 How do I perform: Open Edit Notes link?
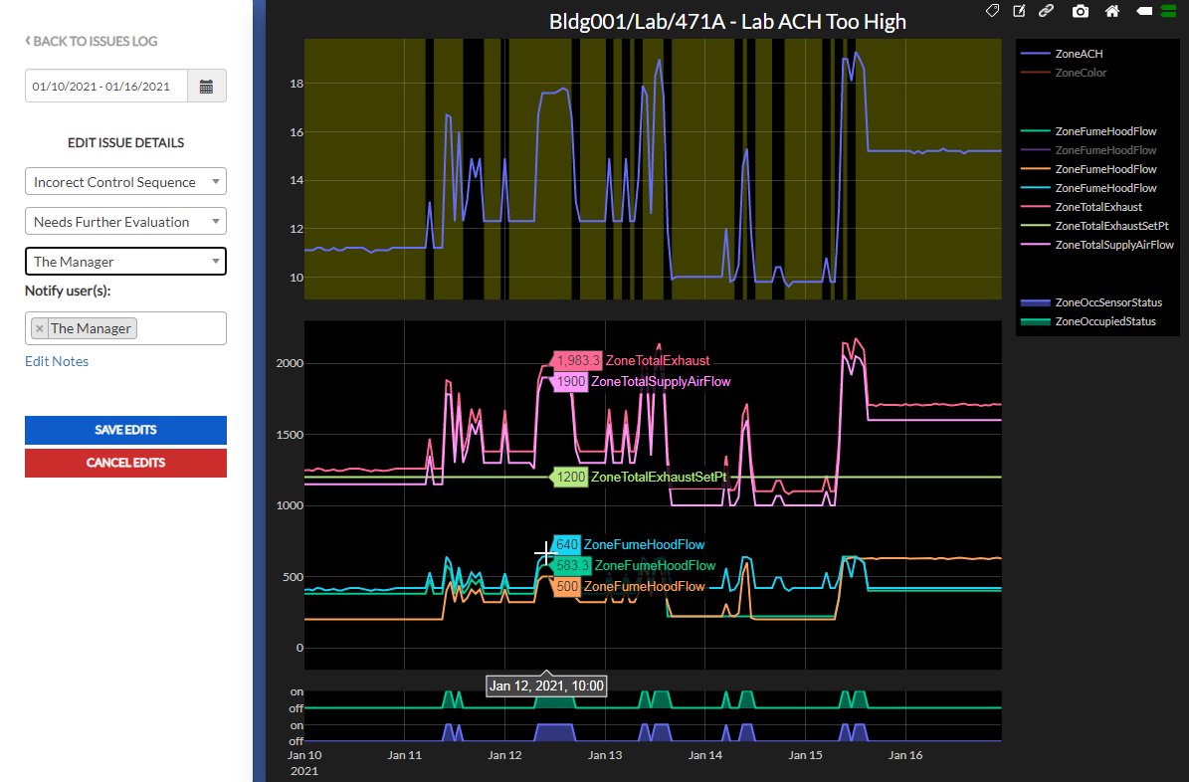pyautogui.click(x=57, y=361)
